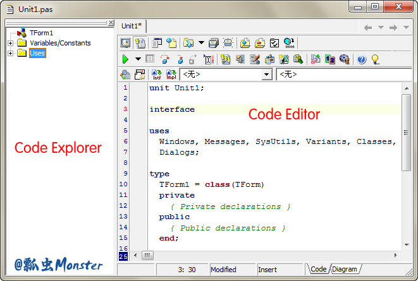The height and width of the screenshot is (281, 418).
Task: Click the vertical scrollbar down arrow
Action: (407, 245)
